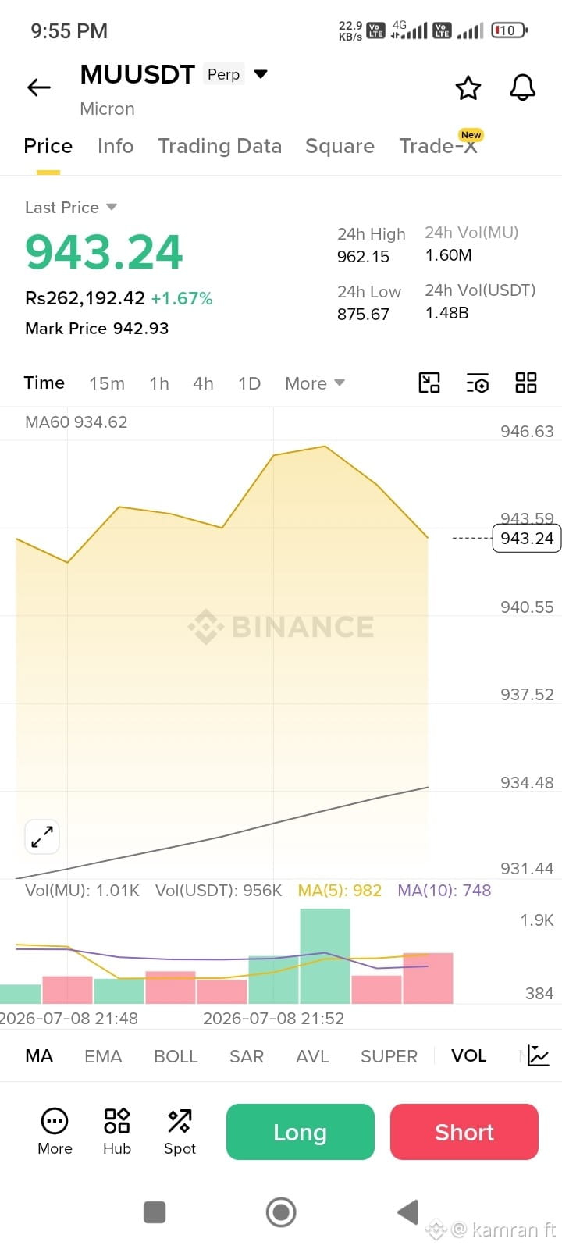The width and height of the screenshot is (562, 1249).
Task: Open chart drawing tools icon
Action: 429,383
